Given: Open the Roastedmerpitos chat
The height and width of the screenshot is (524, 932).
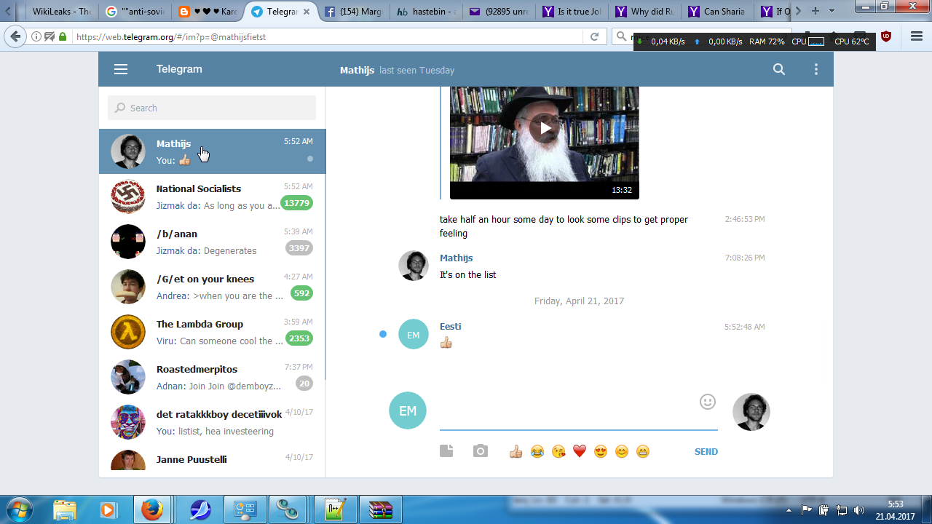Looking at the screenshot, I should point(212,377).
